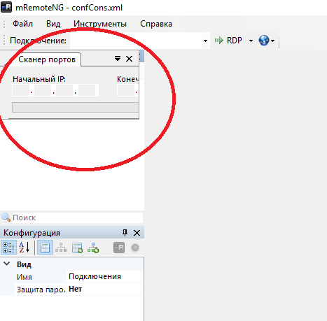The width and height of the screenshot is (327, 321).
Task: Close the Сканер портов panel
Action: 129,59
